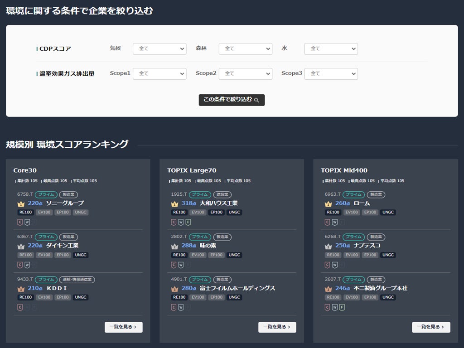
Task: Click the C climate badge under 大和ハウス工業
Action: pos(174,222)
